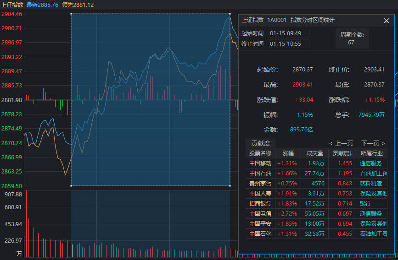Click 中国电信 stock name

click(260, 213)
